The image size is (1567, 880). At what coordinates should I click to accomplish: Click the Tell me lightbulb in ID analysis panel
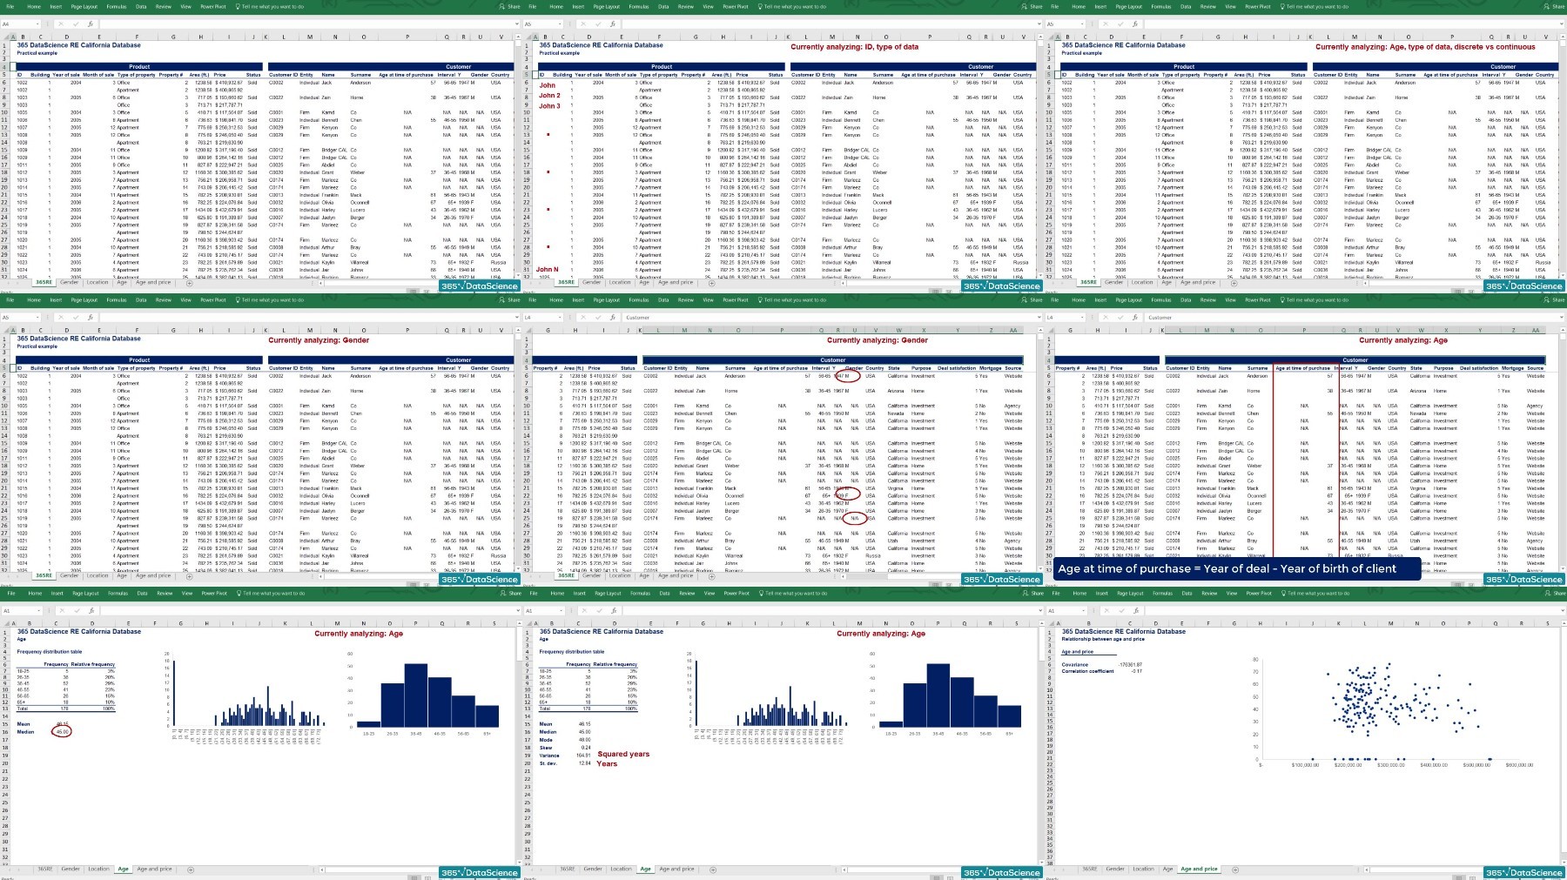click(x=760, y=6)
